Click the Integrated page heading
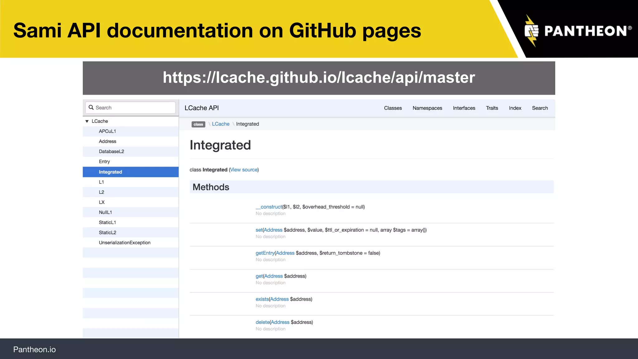 click(x=220, y=145)
